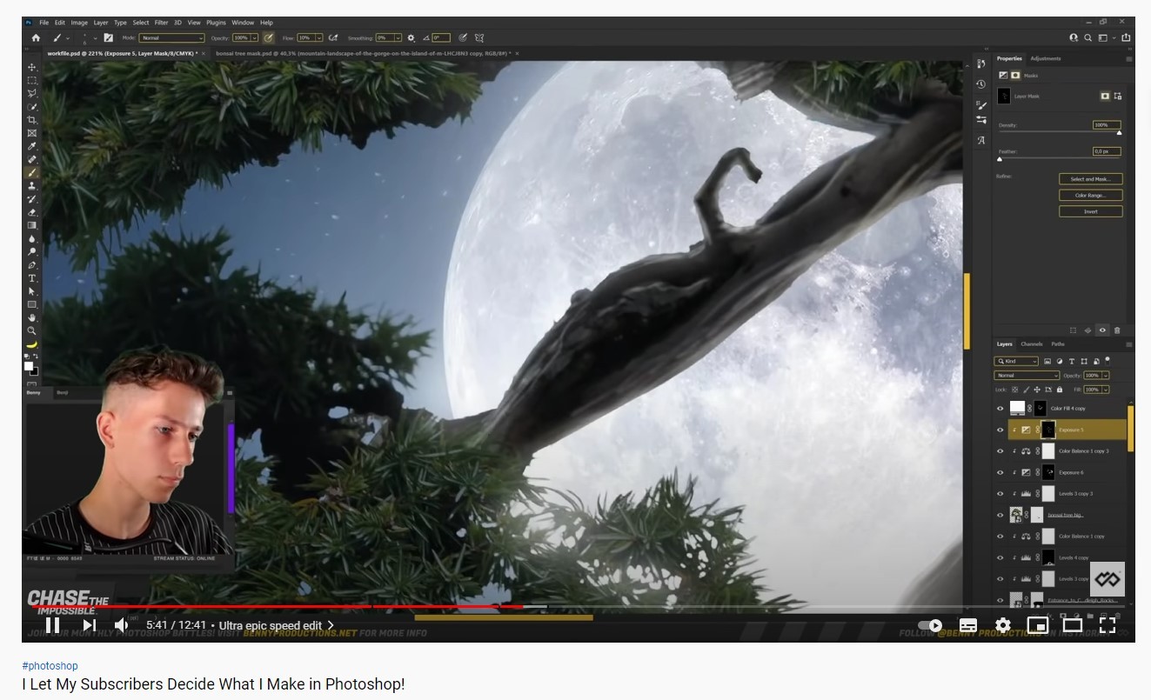Select the Clone Stamp tool
The width and height of the screenshot is (1151, 700).
tap(32, 185)
